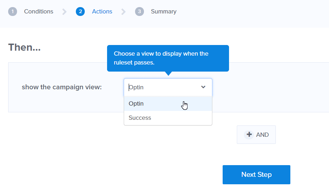Image resolution: width=329 pixels, height=191 pixels.
Task: Jump to the Summary step label
Action: [163, 12]
